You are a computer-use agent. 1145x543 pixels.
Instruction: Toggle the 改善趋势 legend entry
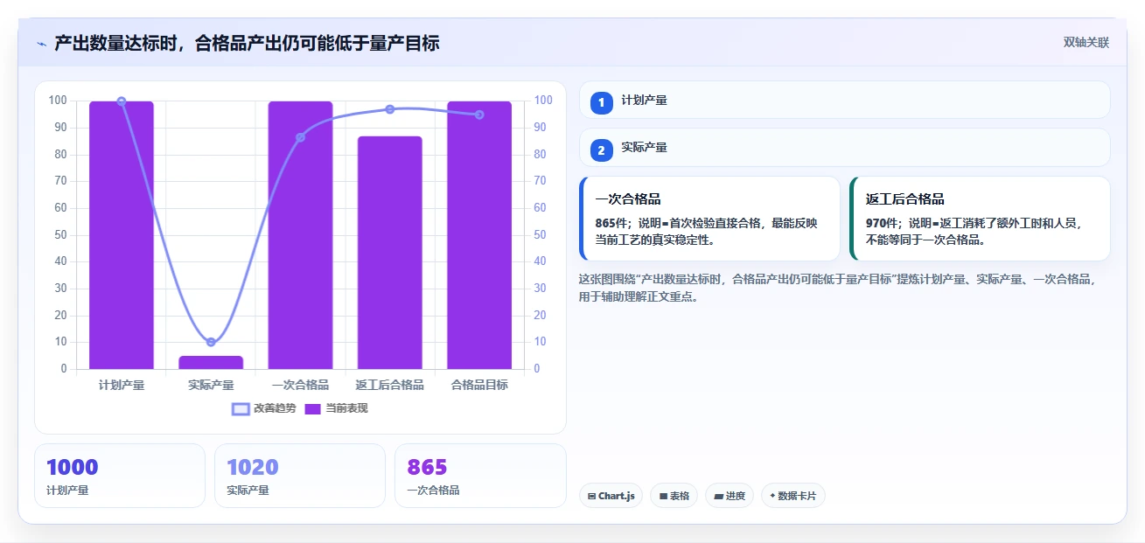[264, 408]
